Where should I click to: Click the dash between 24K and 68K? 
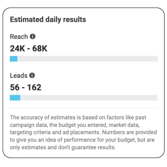click(29, 49)
